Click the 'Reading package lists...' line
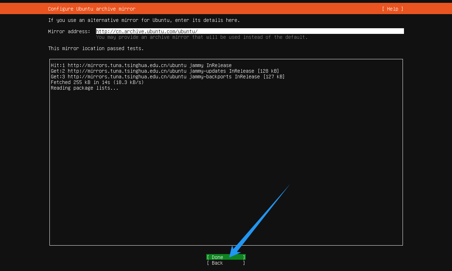The image size is (452, 271). click(x=85, y=88)
